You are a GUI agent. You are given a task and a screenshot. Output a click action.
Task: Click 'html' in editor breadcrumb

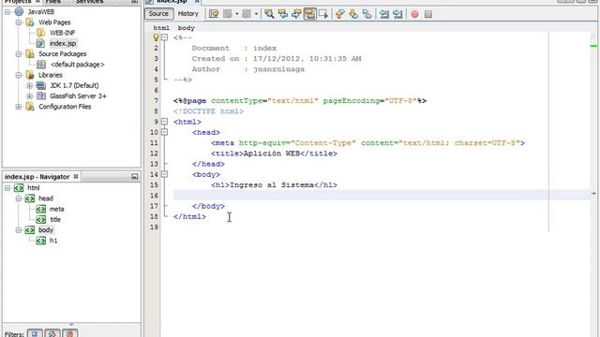161,28
